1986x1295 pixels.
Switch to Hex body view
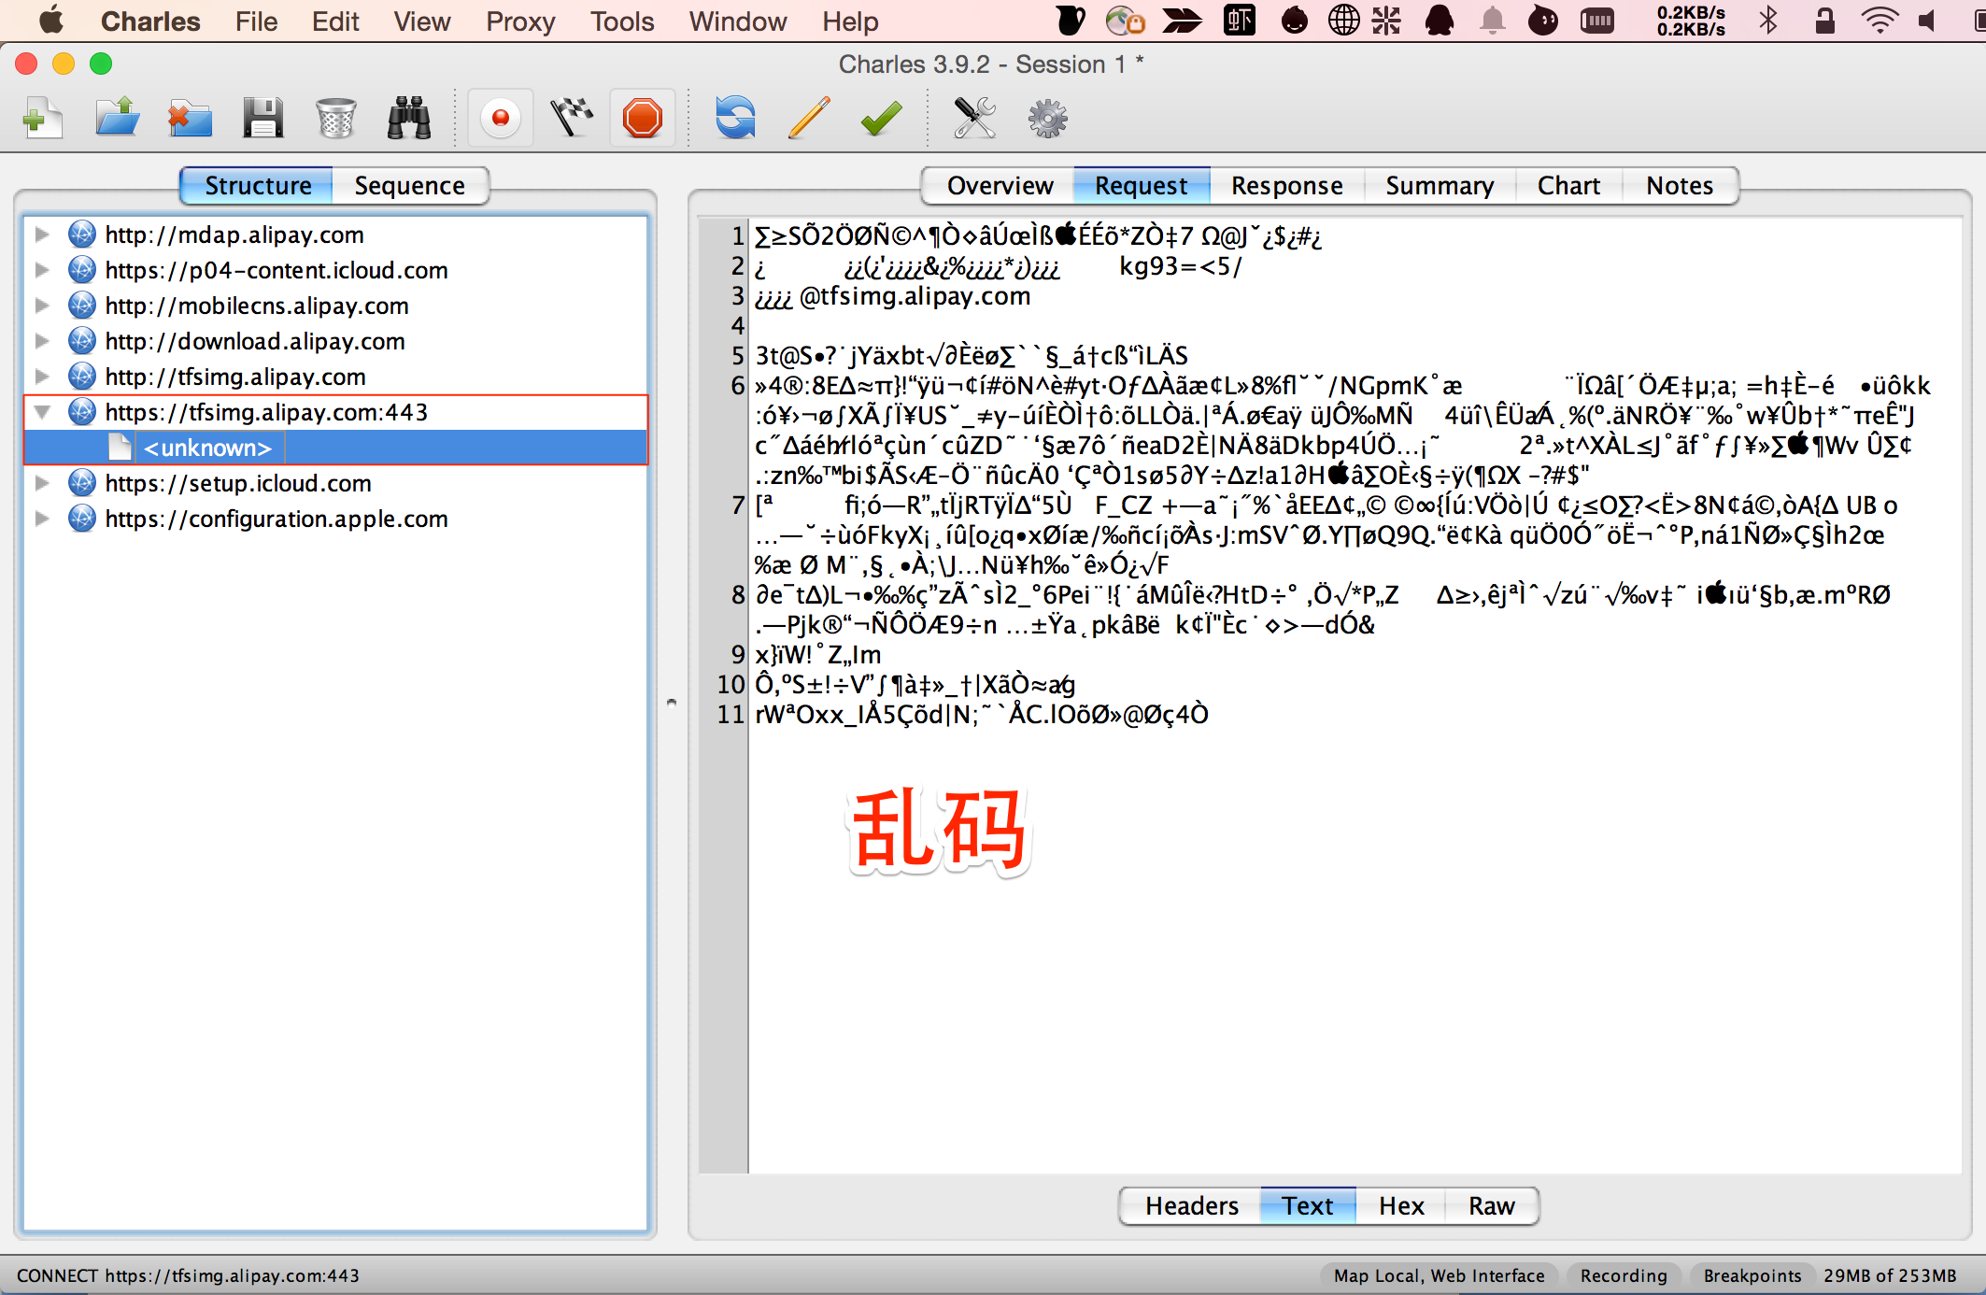(1401, 1205)
